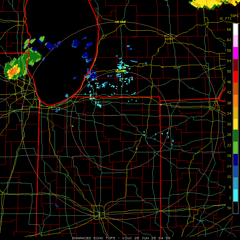Click the yellow legend swatch near 30

(x=235, y=124)
